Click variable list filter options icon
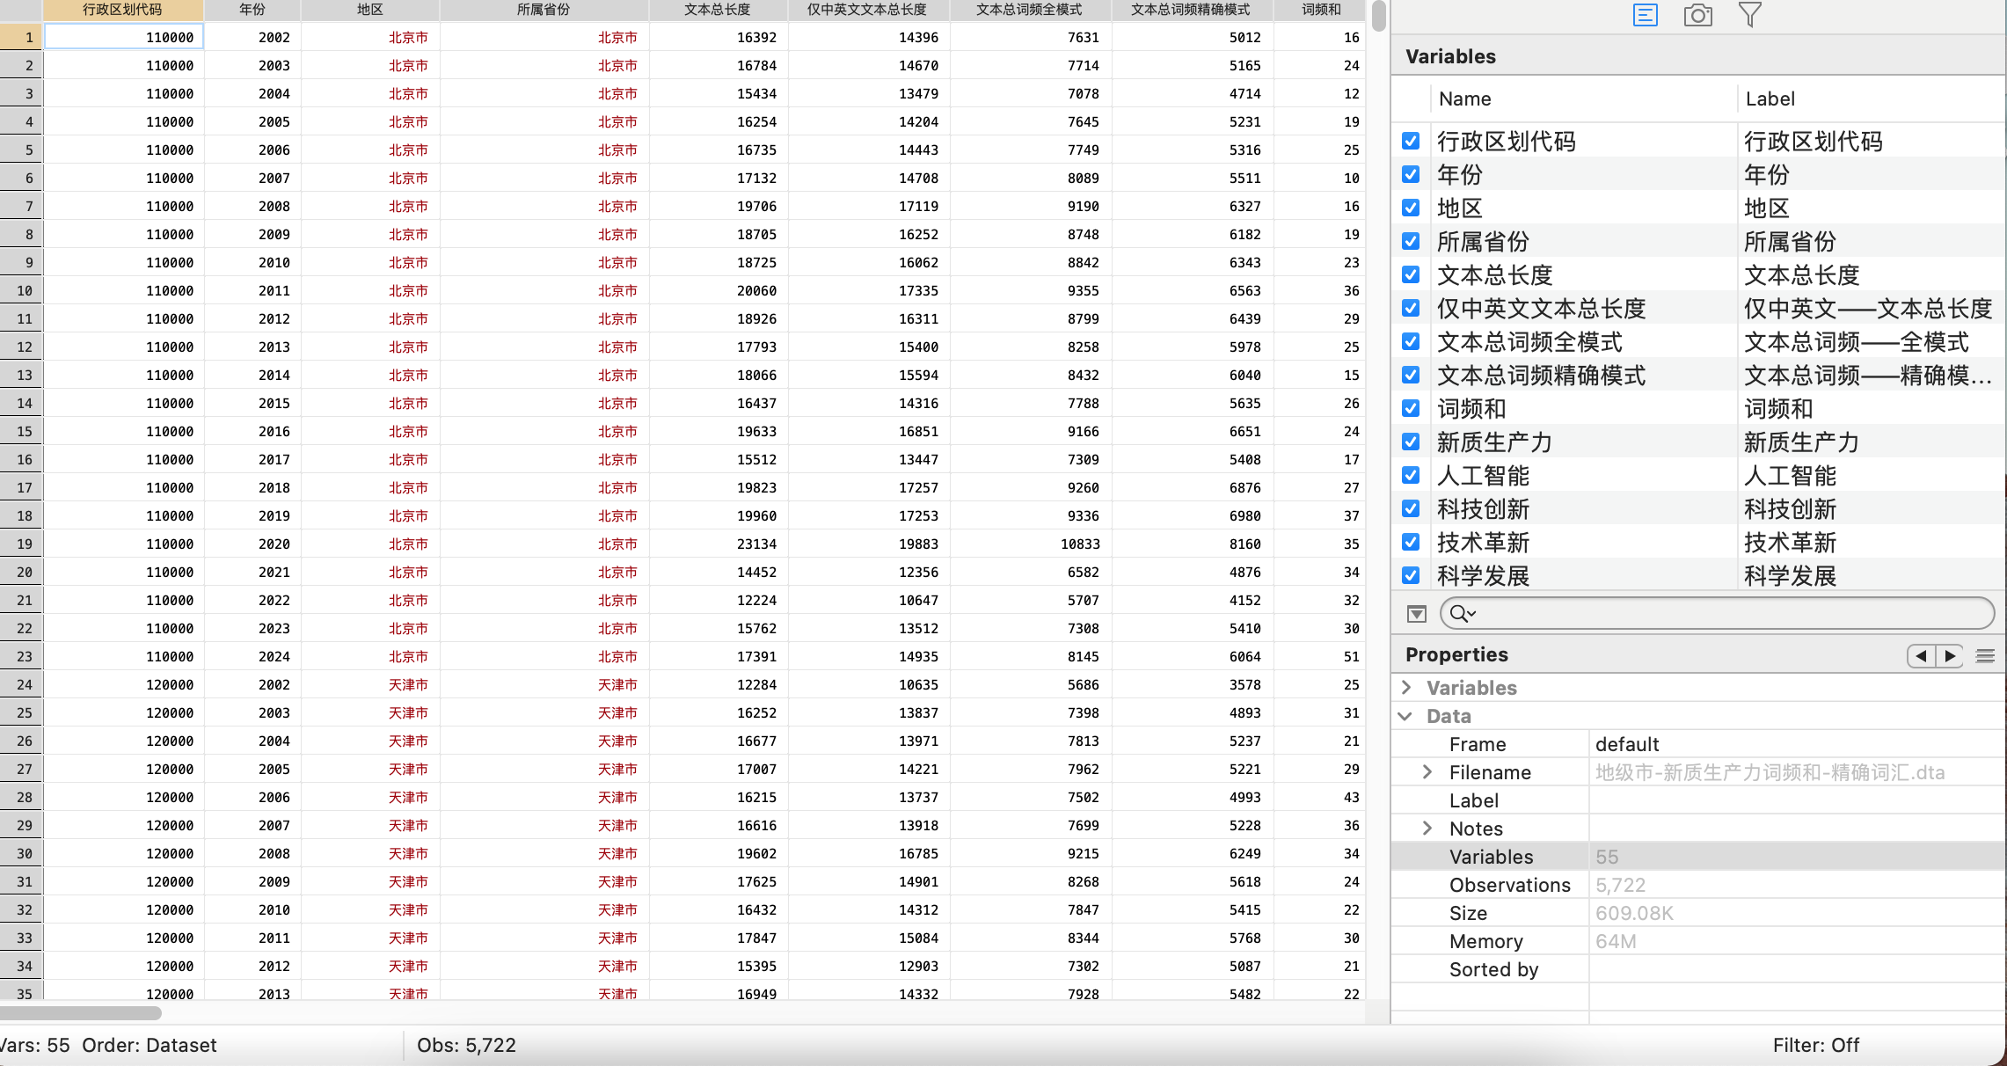Image resolution: width=2007 pixels, height=1066 pixels. point(1416,614)
